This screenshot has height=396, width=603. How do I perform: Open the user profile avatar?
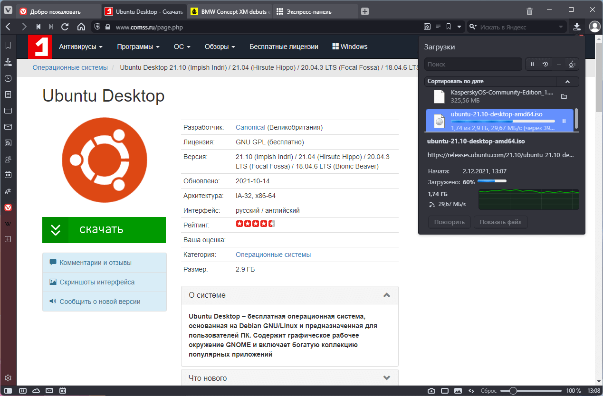tap(594, 27)
